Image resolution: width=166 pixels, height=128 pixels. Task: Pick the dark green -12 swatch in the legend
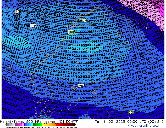click(x=34, y=125)
